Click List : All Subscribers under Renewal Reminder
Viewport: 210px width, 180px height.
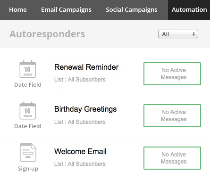click(80, 80)
